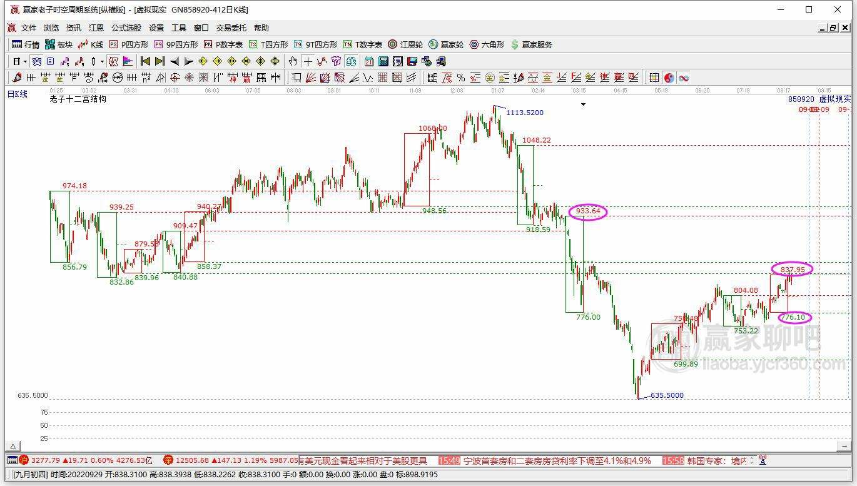Open the P四方形 tool
The width and height of the screenshot is (857, 486).
[129, 44]
